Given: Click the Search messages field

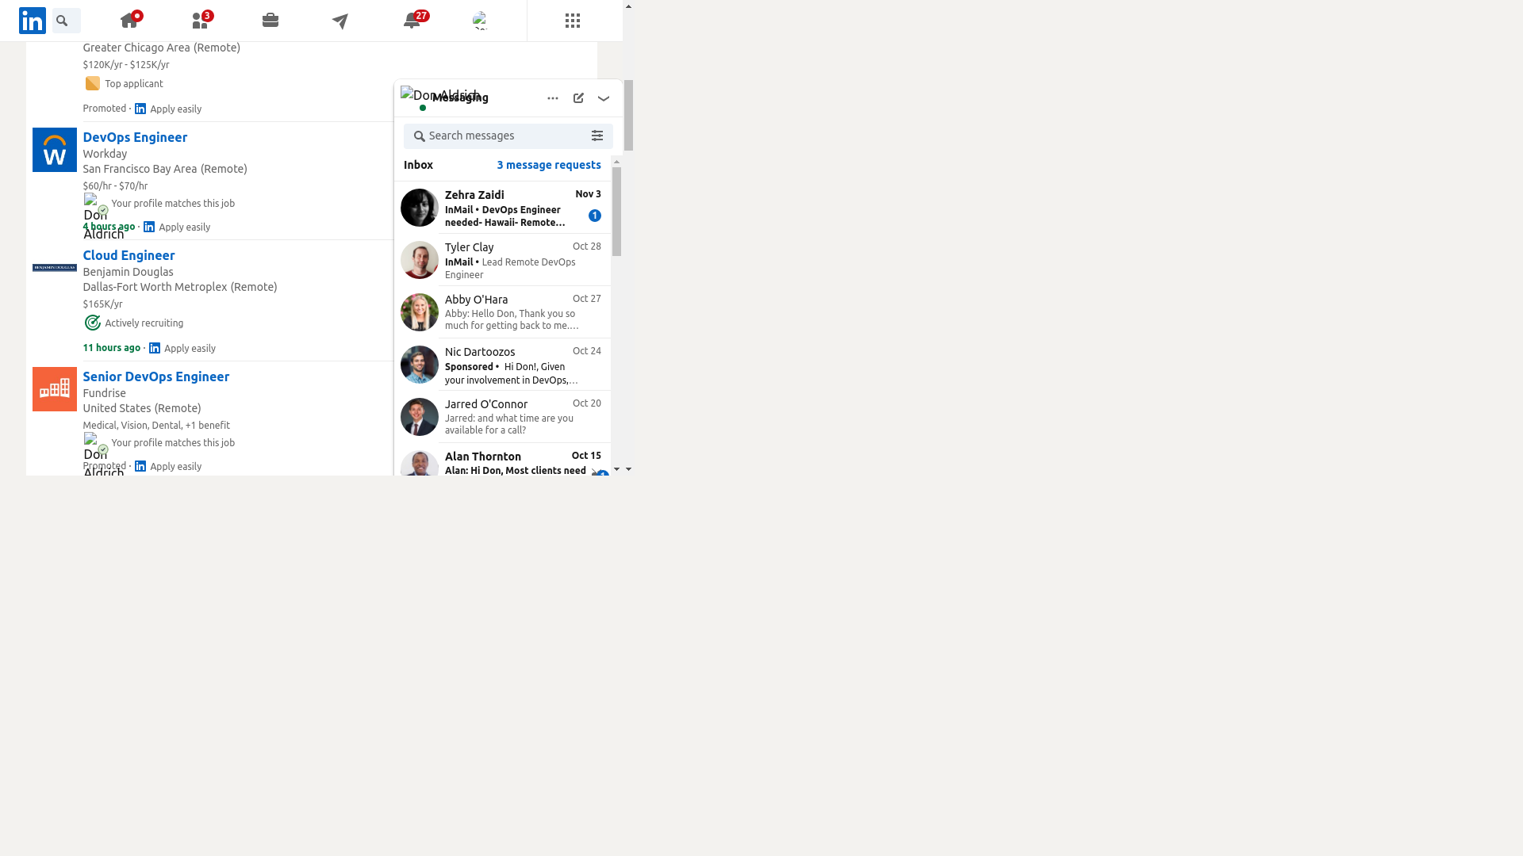Looking at the screenshot, I should pos(500,136).
